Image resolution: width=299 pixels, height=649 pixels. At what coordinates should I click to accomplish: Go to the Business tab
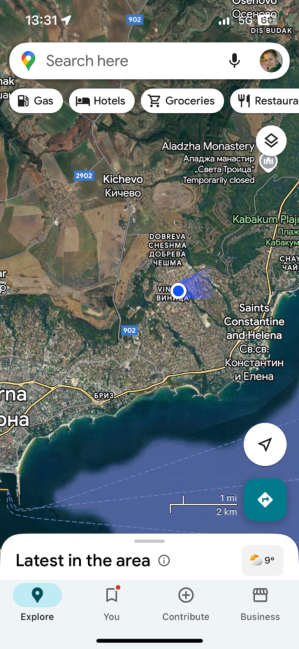[x=260, y=603]
